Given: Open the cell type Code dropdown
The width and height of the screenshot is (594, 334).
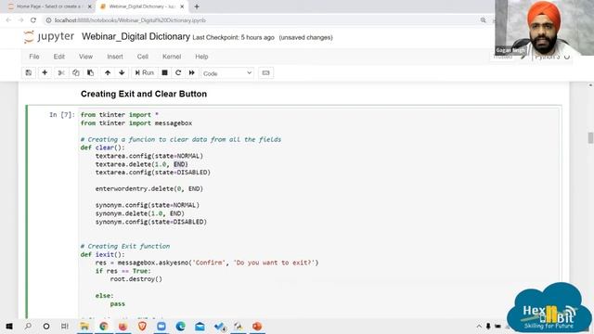Looking at the screenshot, I should point(227,73).
